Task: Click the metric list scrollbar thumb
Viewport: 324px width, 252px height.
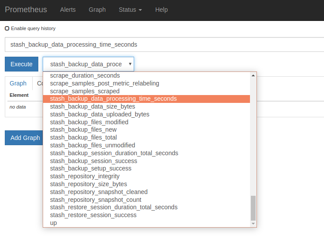Action: coord(253,208)
